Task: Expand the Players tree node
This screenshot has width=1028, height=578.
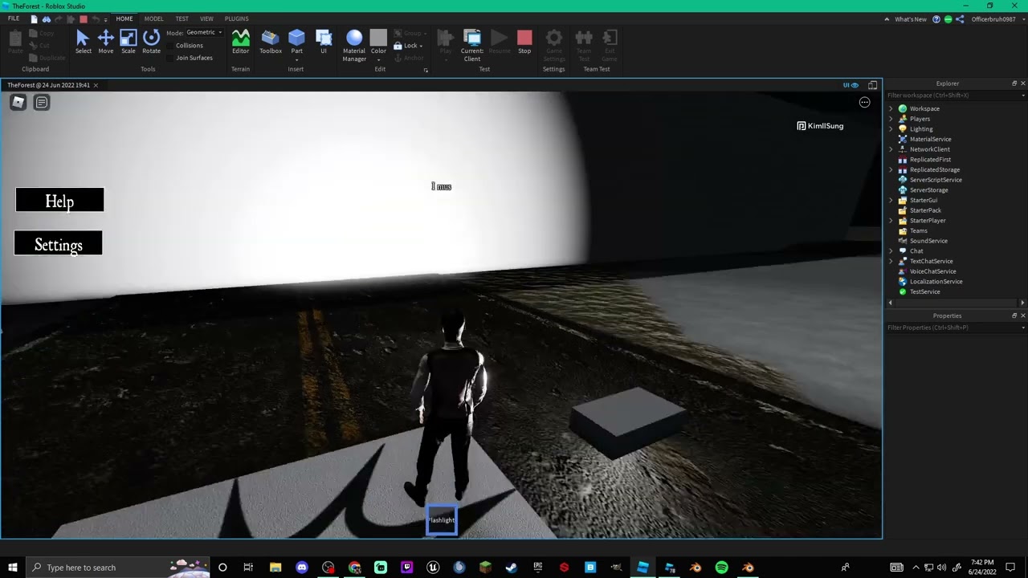Action: (x=891, y=119)
